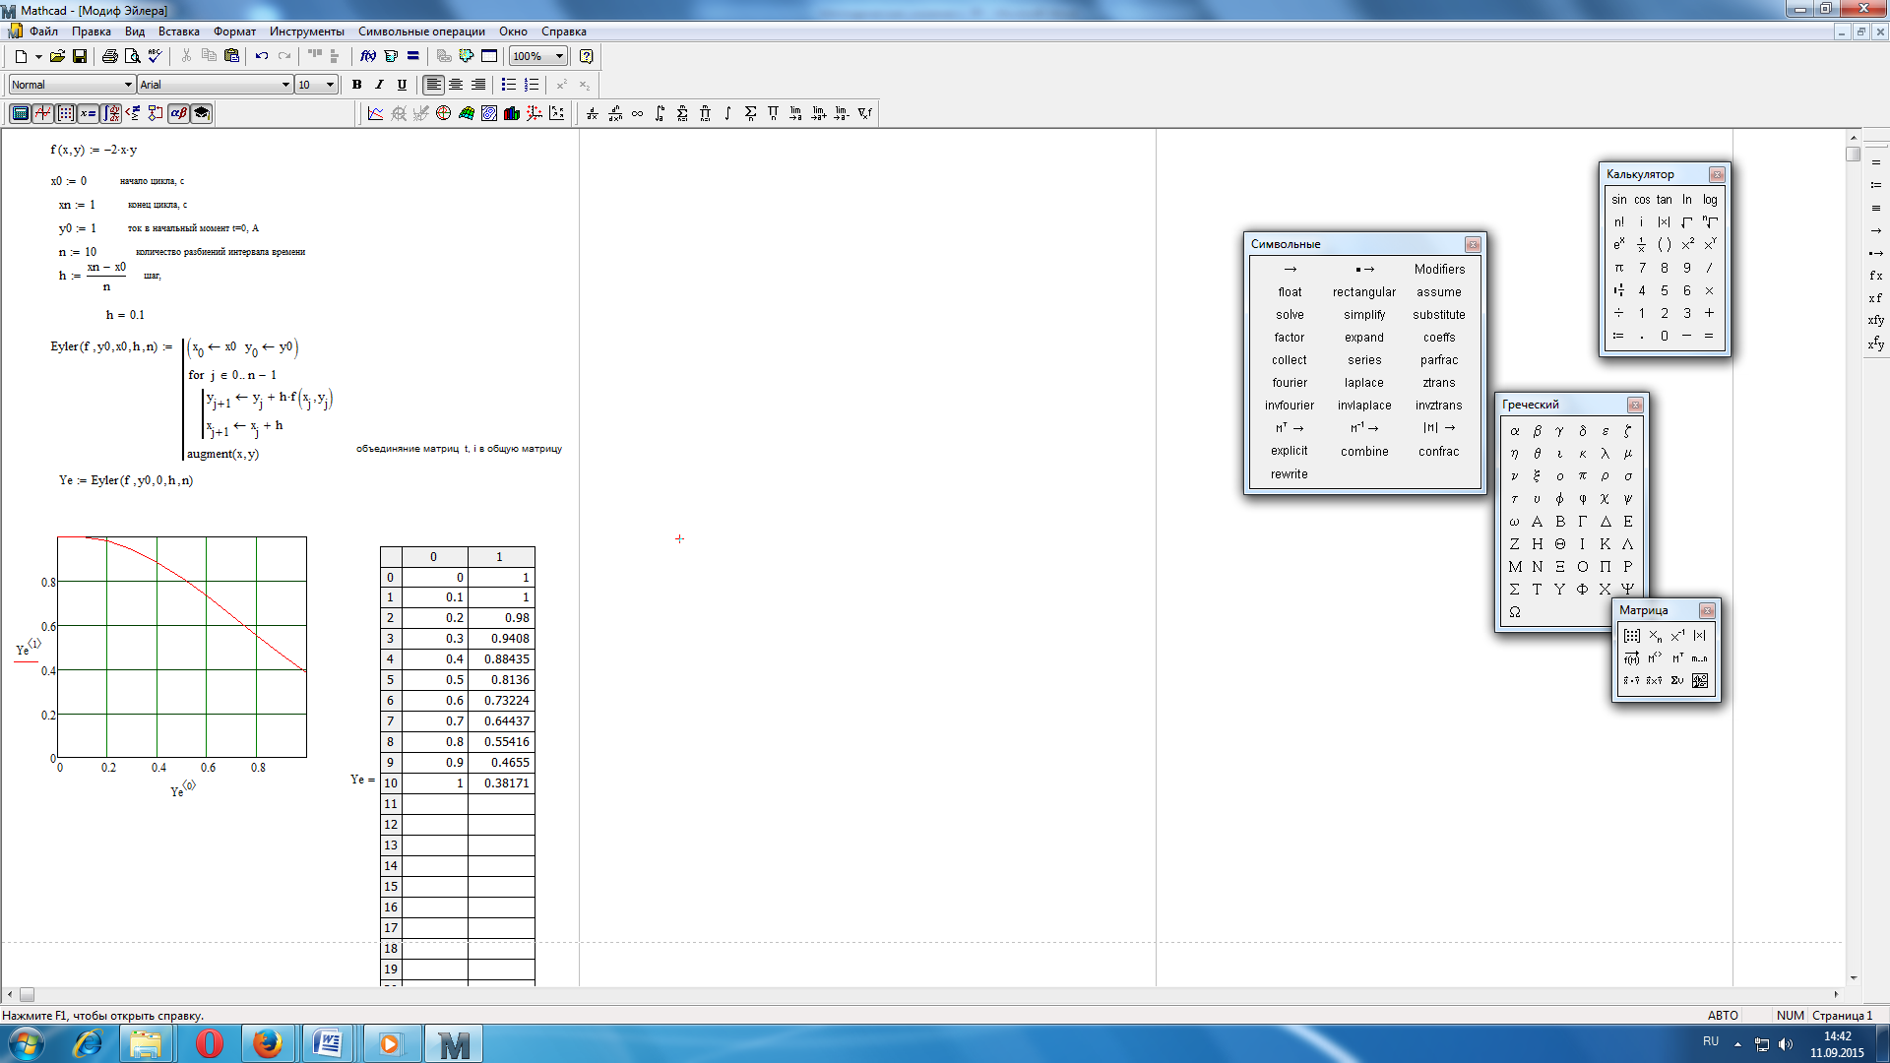Run the ABC spell check
1890x1063 pixels.
(155, 56)
